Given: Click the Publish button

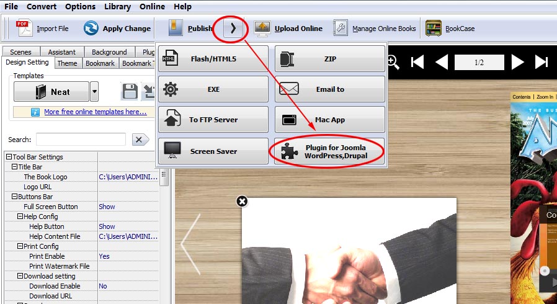Looking at the screenshot, I should (190, 29).
